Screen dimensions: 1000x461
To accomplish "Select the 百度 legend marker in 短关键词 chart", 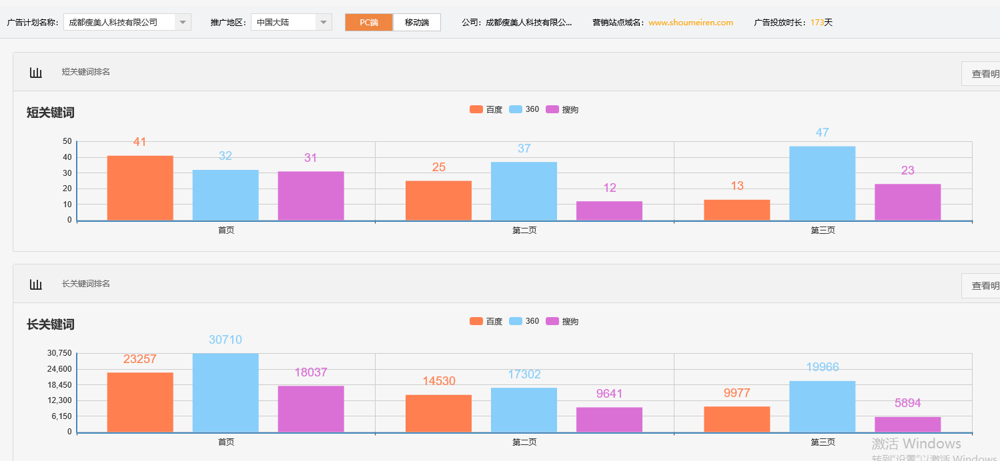I will 478,109.
